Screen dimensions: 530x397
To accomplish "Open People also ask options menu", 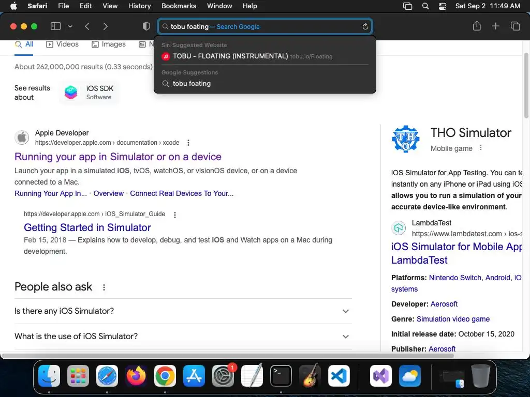I will pyautogui.click(x=104, y=287).
